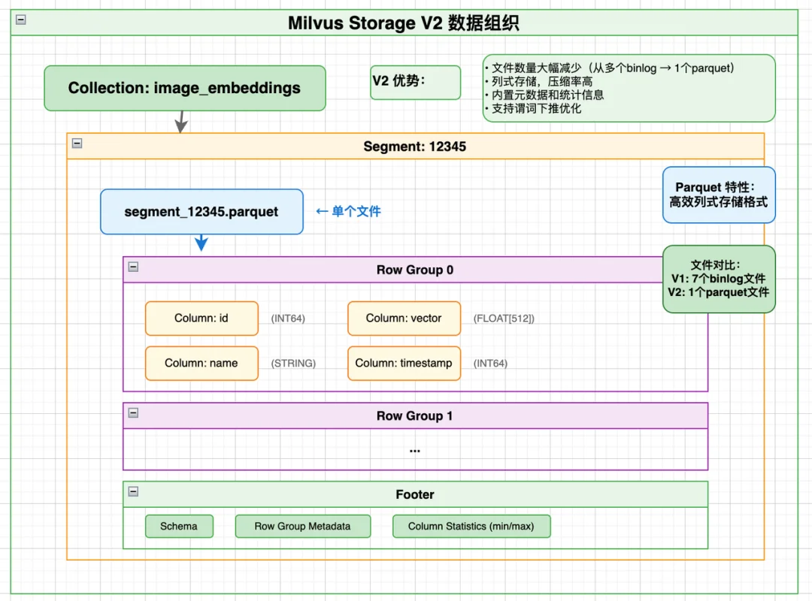Screen dimensions: 812x601
Task: Click the V2 优势 label box
Action: tap(415, 83)
